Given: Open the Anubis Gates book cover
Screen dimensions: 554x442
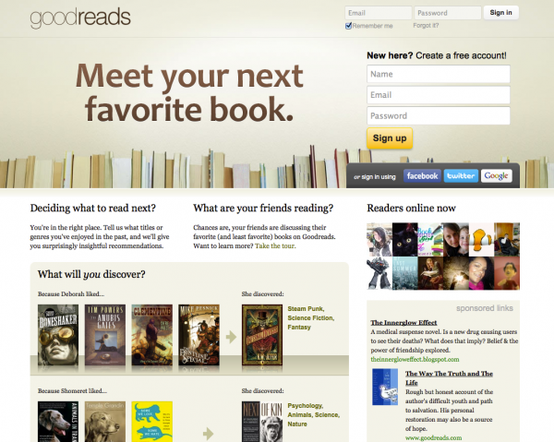Looking at the screenshot, I should pyautogui.click(x=105, y=335).
